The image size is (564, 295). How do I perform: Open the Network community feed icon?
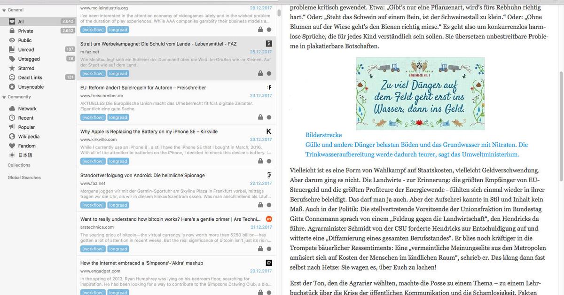[x=12, y=109]
